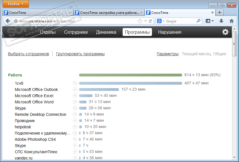Click the Выбрать сотрудников link
Viewport: 239px width, 162px height.
point(28,54)
